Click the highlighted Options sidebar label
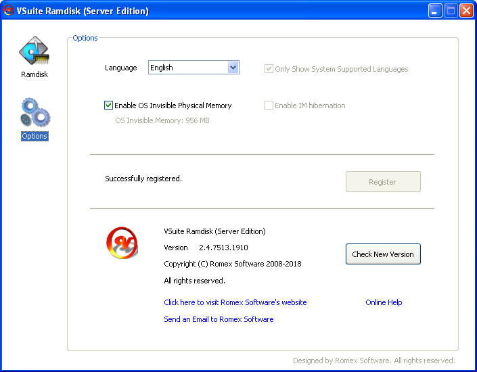The height and width of the screenshot is (372, 477). tap(35, 136)
